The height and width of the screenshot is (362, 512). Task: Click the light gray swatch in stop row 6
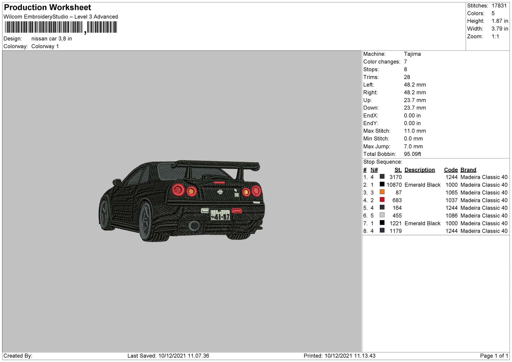click(382, 215)
